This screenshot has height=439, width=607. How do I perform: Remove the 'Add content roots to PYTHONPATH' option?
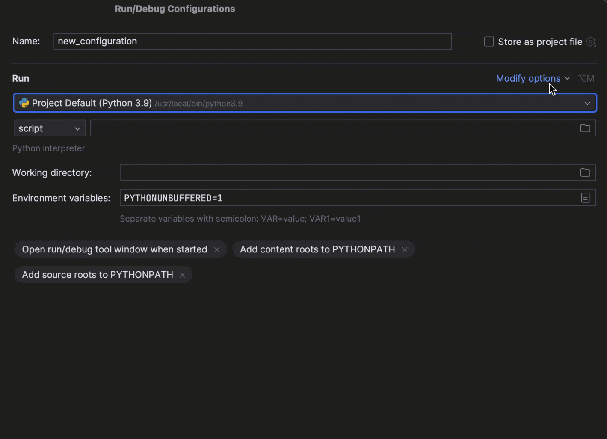(404, 250)
